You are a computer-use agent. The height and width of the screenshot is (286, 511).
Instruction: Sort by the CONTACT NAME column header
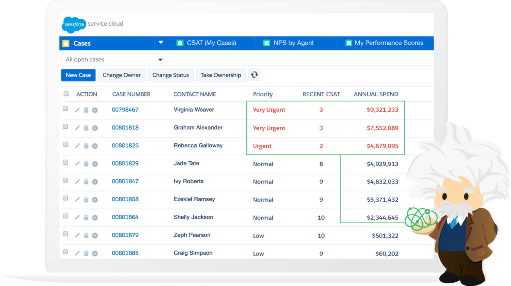pyautogui.click(x=195, y=94)
